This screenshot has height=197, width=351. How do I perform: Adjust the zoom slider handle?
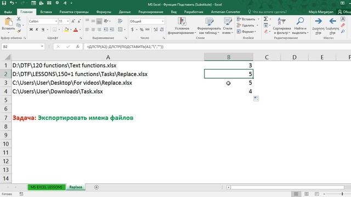342,194
